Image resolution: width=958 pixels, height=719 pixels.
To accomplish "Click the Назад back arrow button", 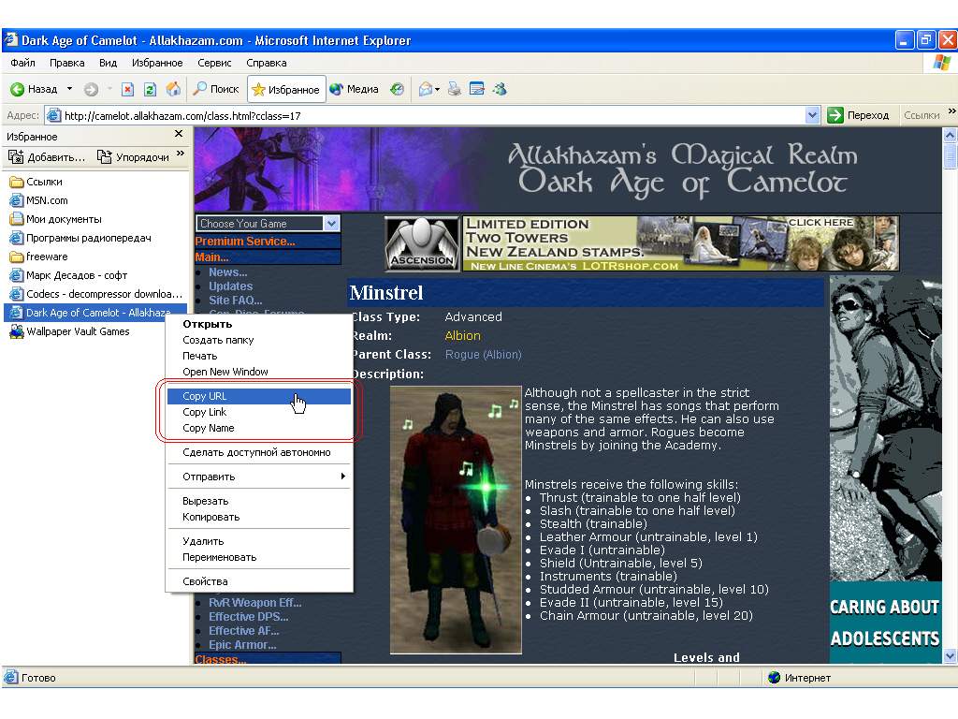I will click(x=34, y=89).
